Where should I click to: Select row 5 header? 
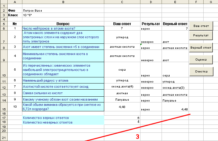coord(4,24)
